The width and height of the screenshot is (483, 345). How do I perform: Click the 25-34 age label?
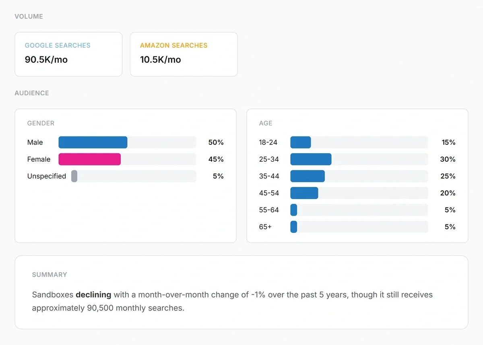pyautogui.click(x=269, y=159)
